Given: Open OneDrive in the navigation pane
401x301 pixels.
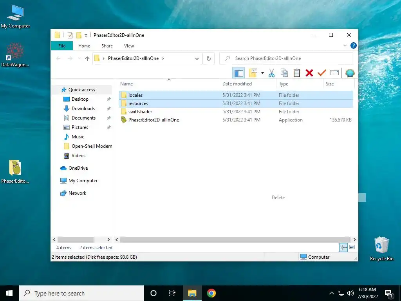Looking at the screenshot, I should point(78,168).
